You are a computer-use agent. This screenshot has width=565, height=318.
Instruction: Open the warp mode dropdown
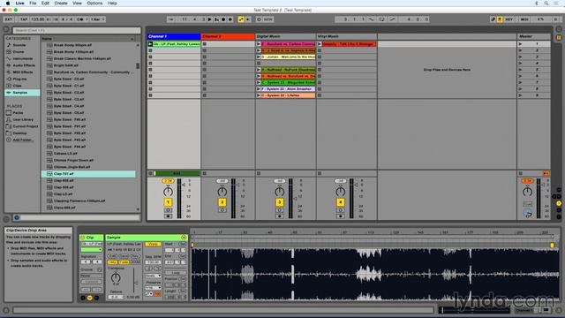pyautogui.click(x=153, y=276)
